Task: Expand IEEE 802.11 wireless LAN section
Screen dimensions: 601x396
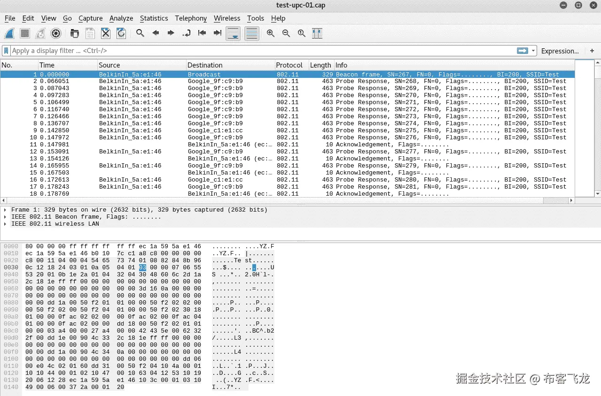Action: click(x=5, y=224)
